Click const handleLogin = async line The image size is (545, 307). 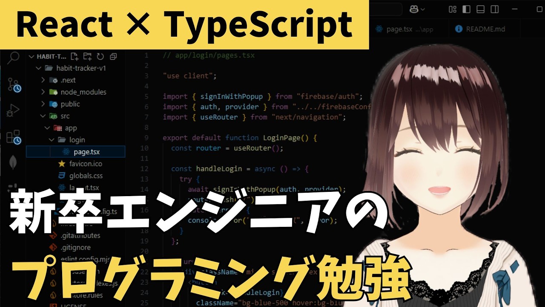click(240, 169)
